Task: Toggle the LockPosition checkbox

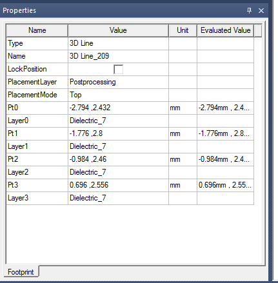Action: [x=118, y=70]
